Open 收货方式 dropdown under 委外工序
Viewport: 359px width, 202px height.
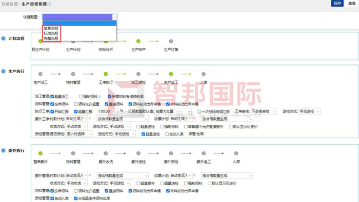coord(76,126)
